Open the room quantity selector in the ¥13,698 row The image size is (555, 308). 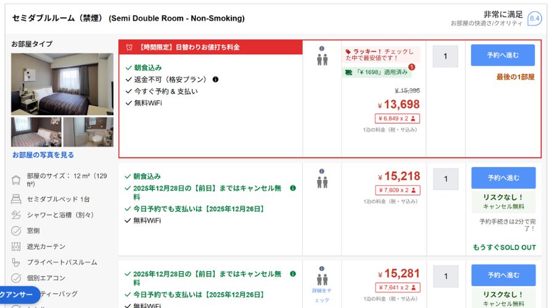tap(445, 55)
